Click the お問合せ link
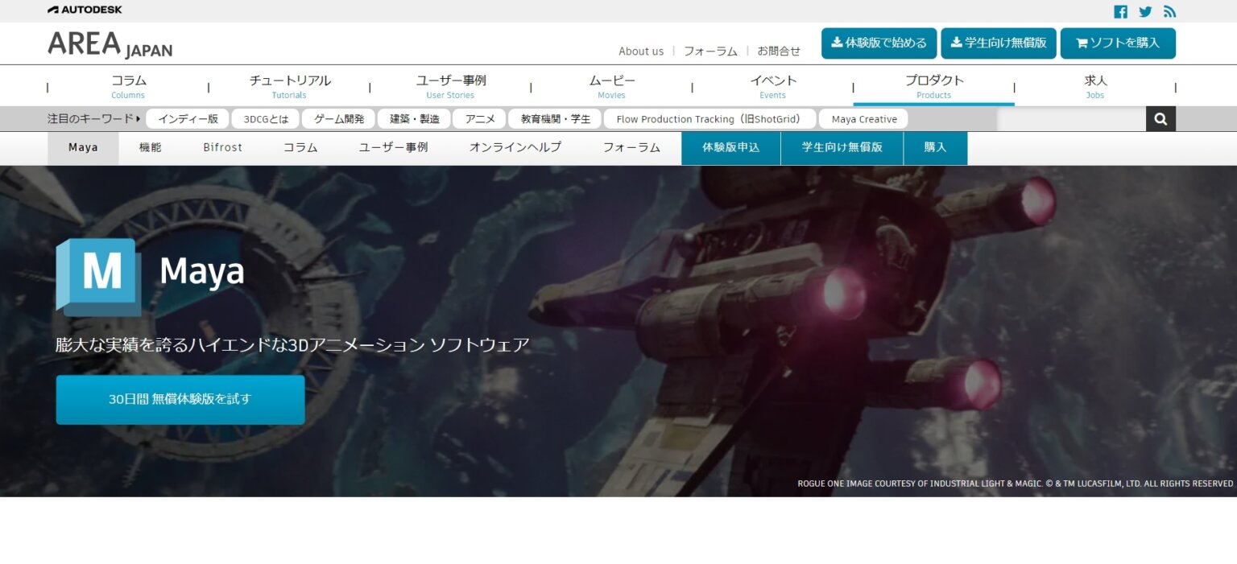 778,51
